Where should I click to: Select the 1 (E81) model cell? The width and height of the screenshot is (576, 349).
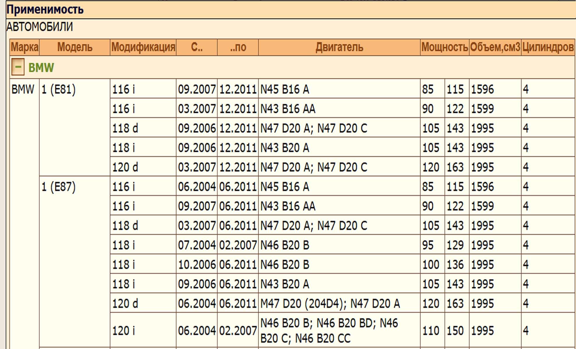[58, 89]
